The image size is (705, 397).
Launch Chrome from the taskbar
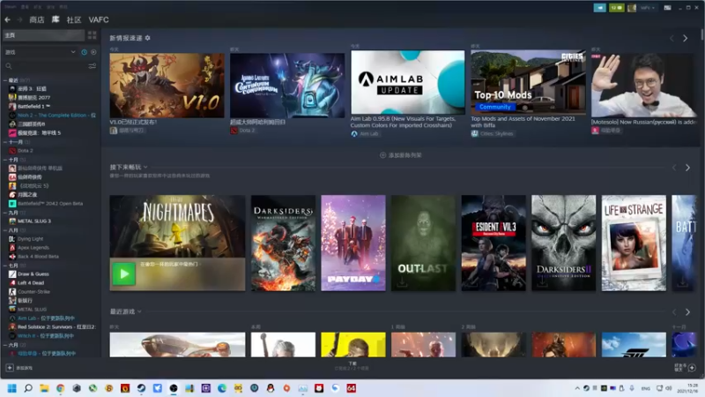tap(60, 388)
